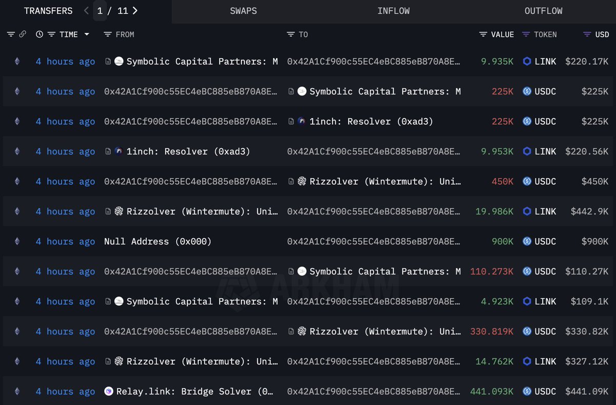
Task: Click Ethereum icon in the $441.09K row
Action: [x=17, y=391]
